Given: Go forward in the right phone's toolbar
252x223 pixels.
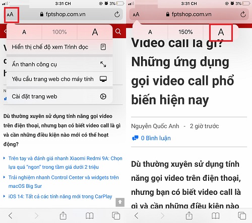Looking at the screenshot, I should (162, 215).
